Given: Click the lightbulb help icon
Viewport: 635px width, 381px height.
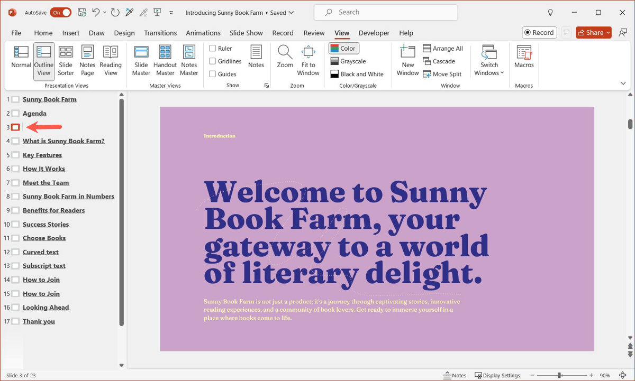Looking at the screenshot, I should click(550, 12).
